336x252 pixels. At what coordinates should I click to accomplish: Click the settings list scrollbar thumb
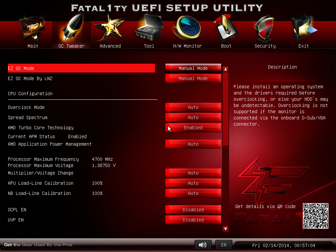[225, 108]
